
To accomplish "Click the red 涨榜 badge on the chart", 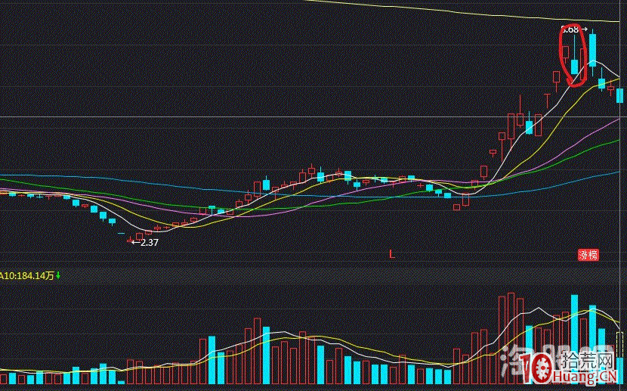I will click(588, 255).
